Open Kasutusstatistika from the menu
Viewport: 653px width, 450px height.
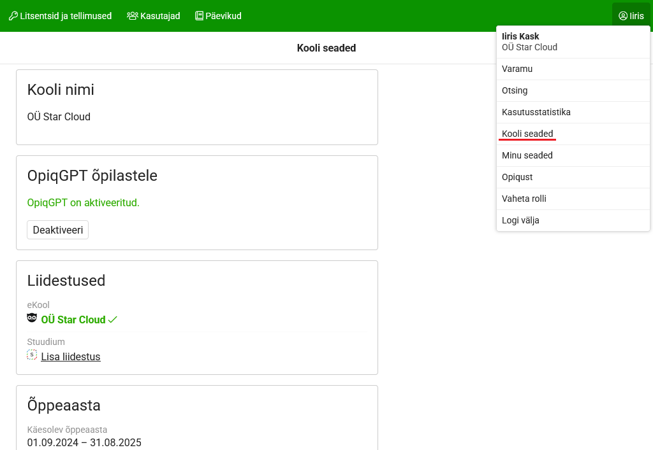536,112
